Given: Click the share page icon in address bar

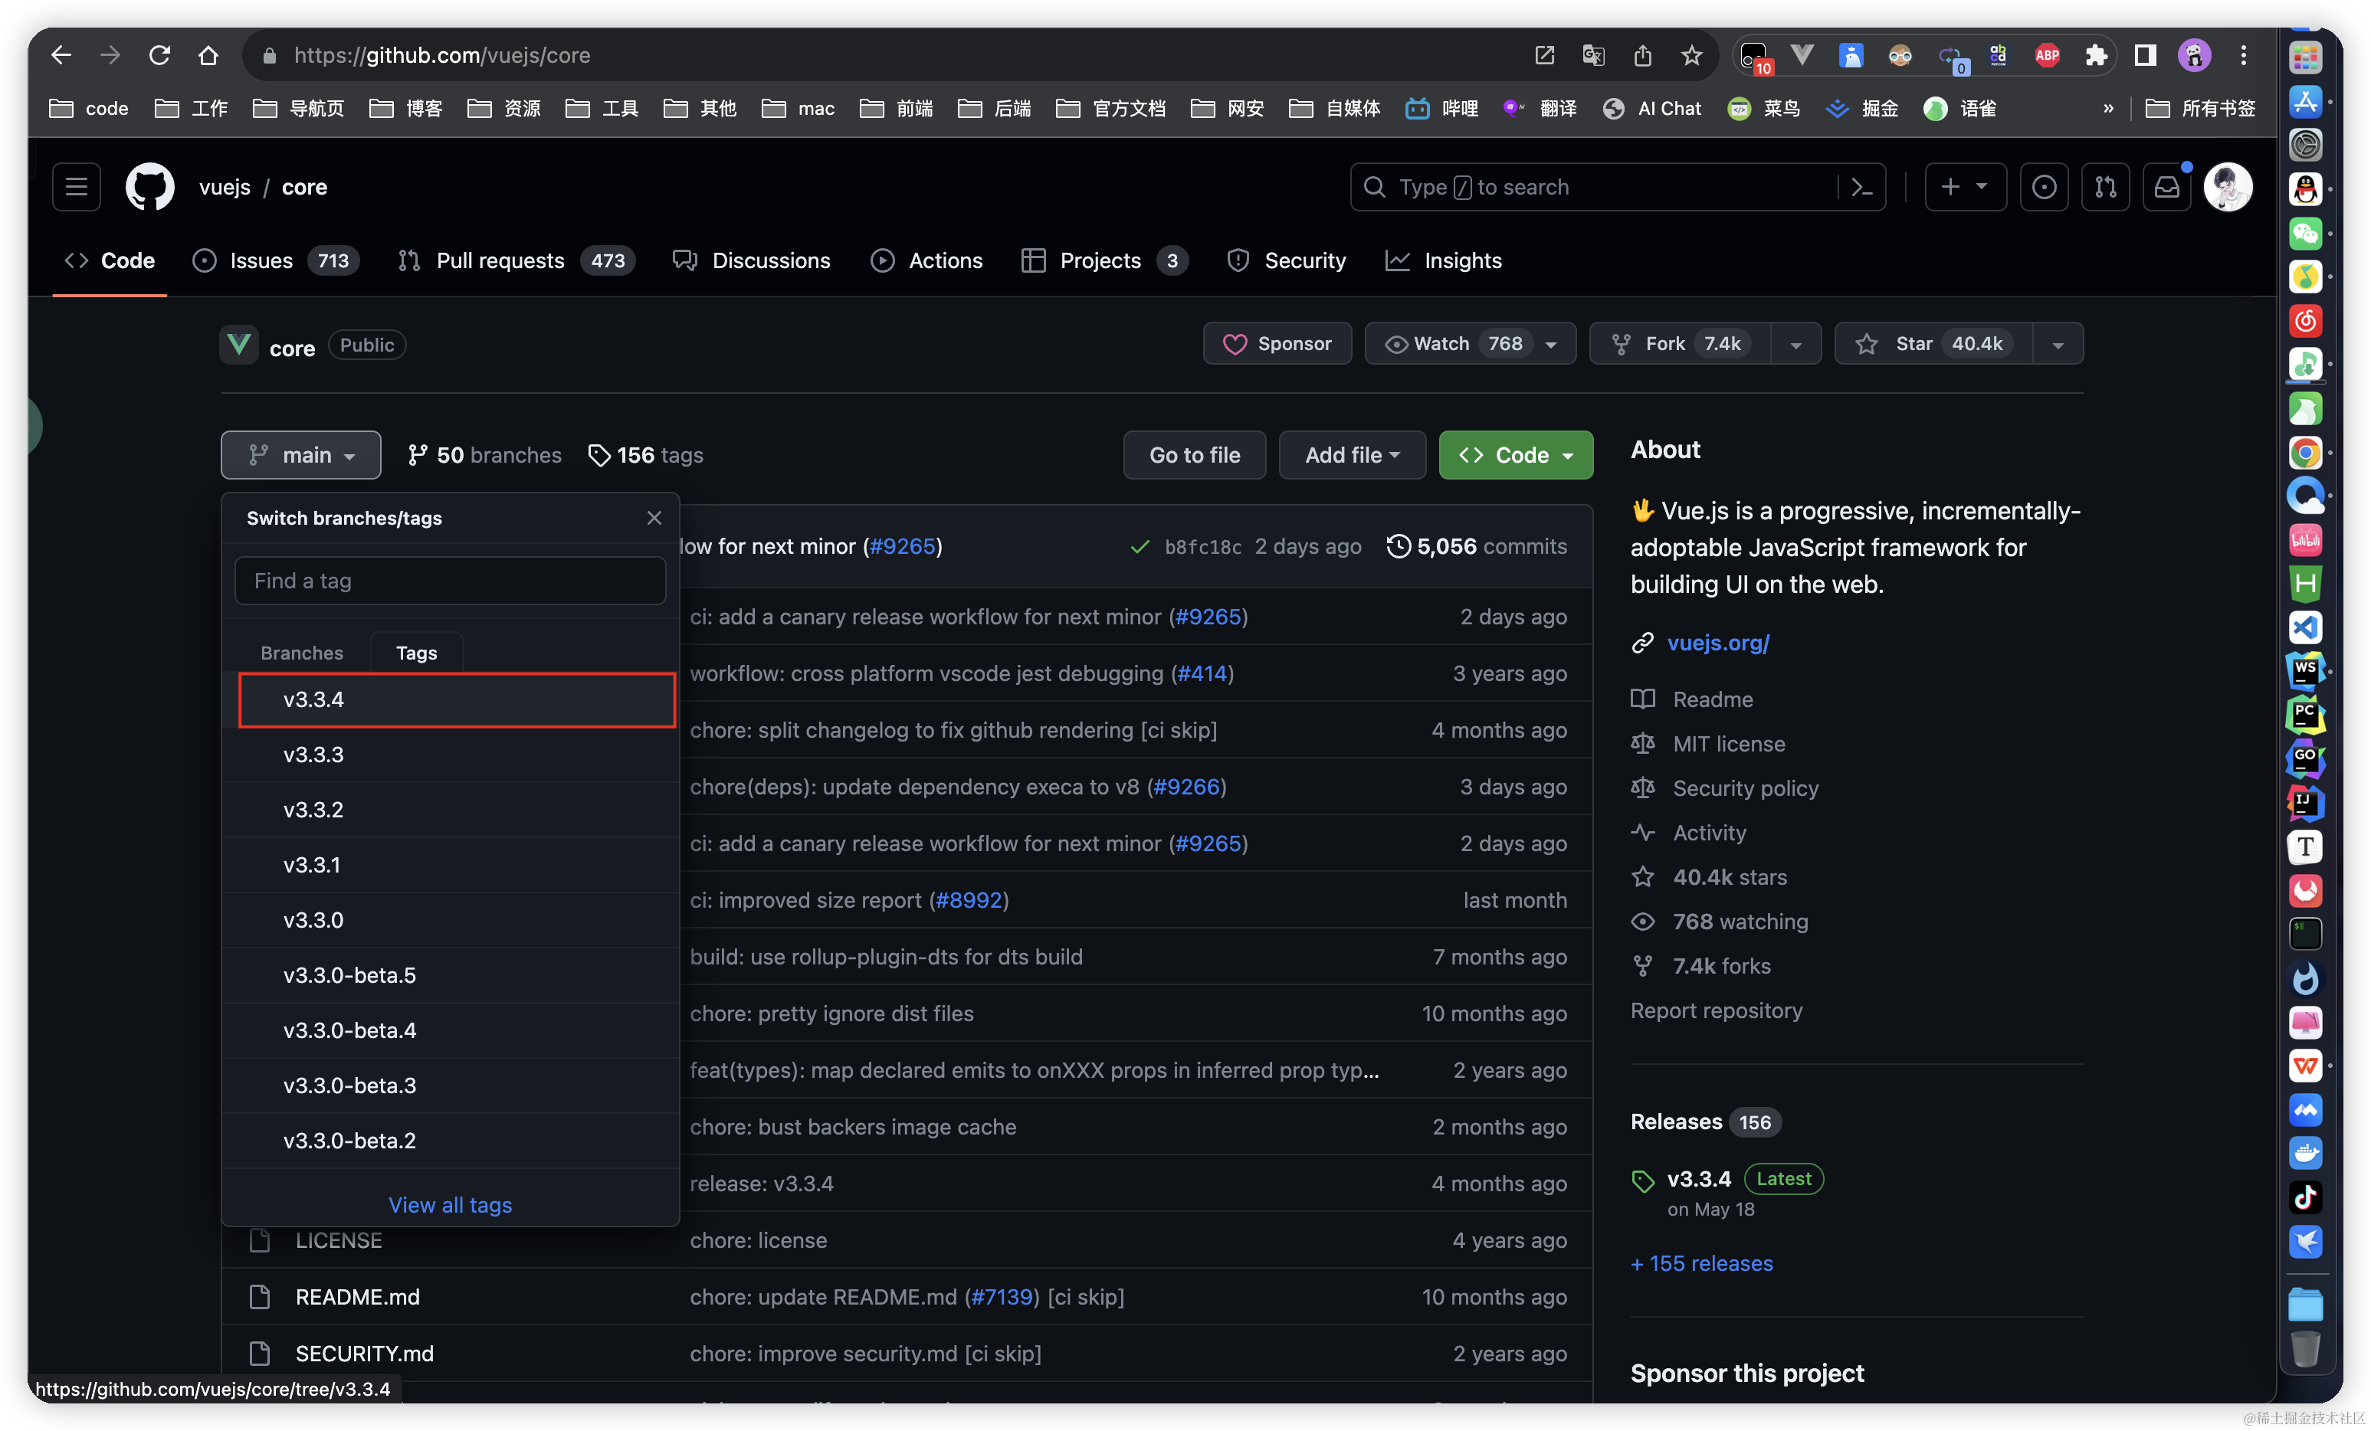Looking at the screenshot, I should tap(1642, 56).
